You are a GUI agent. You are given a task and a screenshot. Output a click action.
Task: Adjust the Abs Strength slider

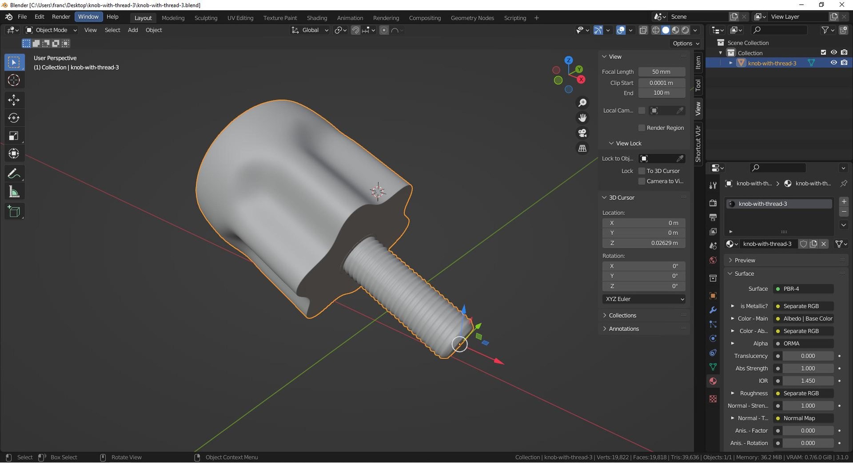[x=808, y=369]
